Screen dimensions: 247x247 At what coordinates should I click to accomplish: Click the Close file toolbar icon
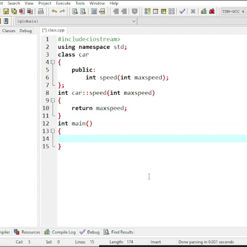pos(22,11)
